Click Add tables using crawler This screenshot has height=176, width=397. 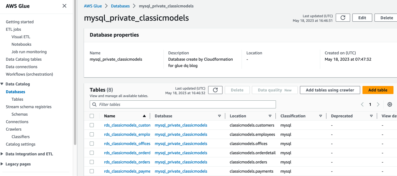pyautogui.click(x=330, y=90)
